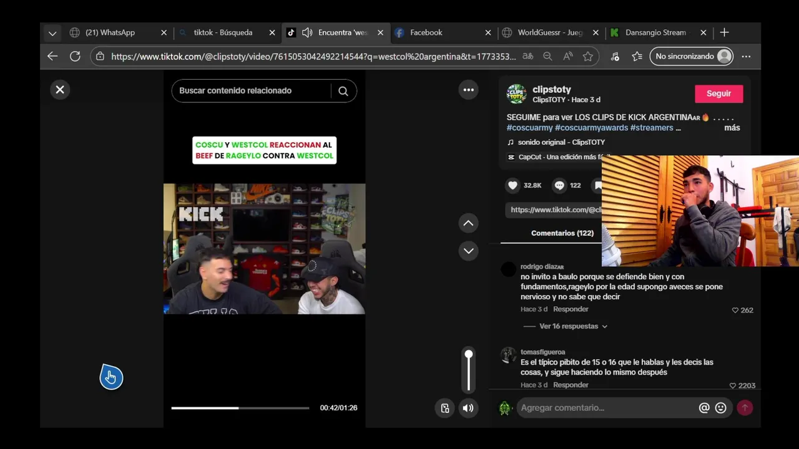The height and width of the screenshot is (449, 799).
Task: Switch to the Facebook tab
Action: tap(426, 32)
